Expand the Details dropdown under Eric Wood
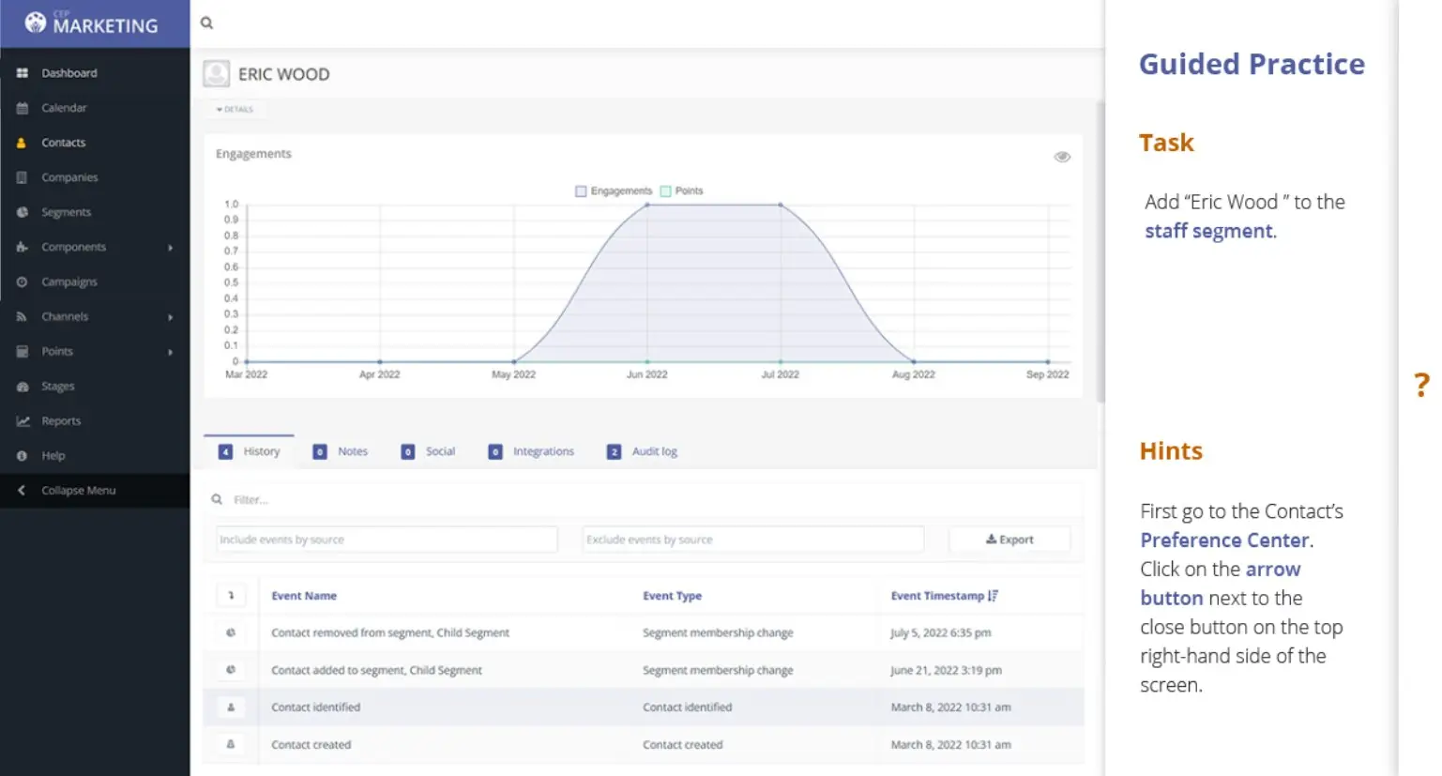The image size is (1442, 776). 235,110
